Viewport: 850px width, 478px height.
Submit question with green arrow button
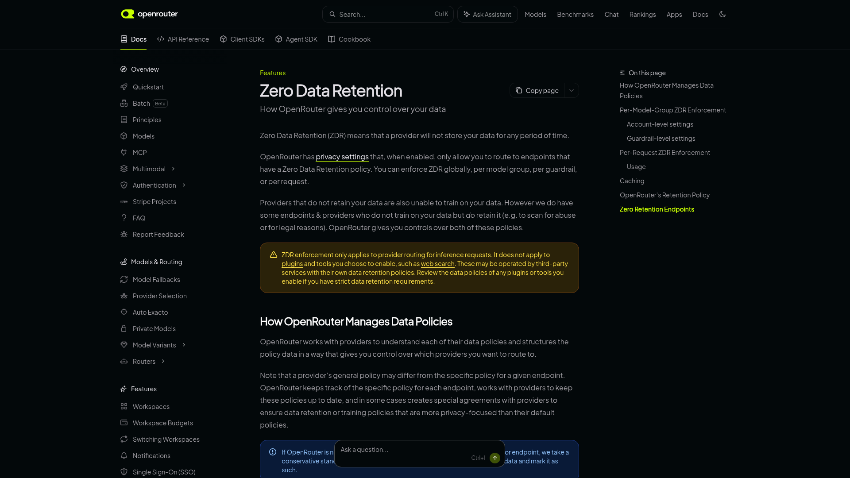click(495, 458)
